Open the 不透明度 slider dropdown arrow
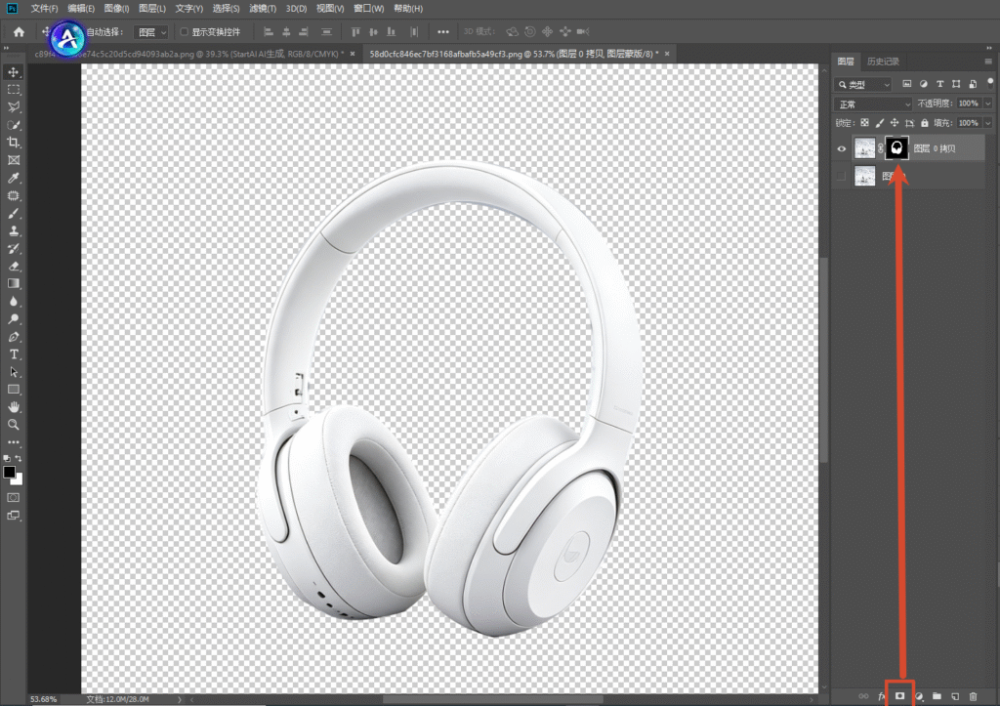Screen dimensions: 1000x706 (x=988, y=104)
